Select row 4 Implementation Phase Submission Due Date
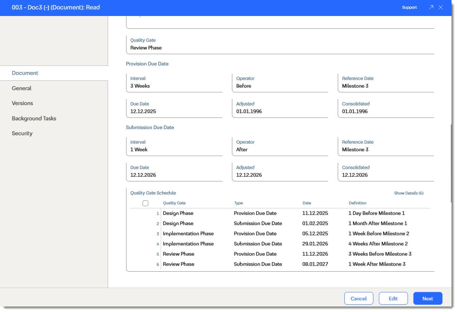The height and width of the screenshot is (312, 457). 280,244
